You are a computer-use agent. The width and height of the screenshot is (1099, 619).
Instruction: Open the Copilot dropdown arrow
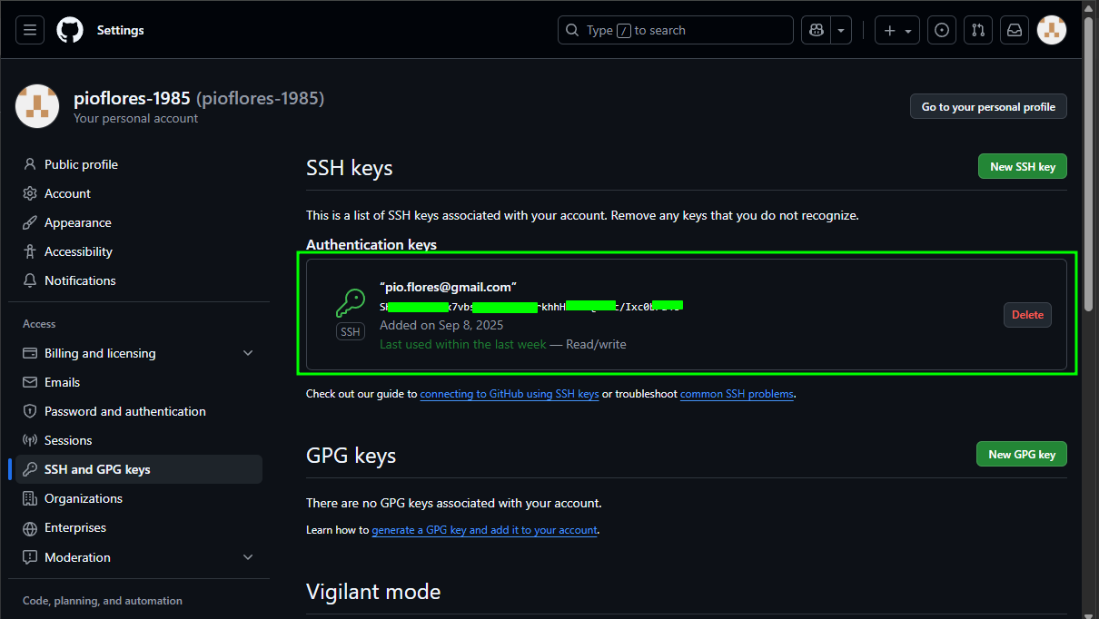tap(841, 30)
